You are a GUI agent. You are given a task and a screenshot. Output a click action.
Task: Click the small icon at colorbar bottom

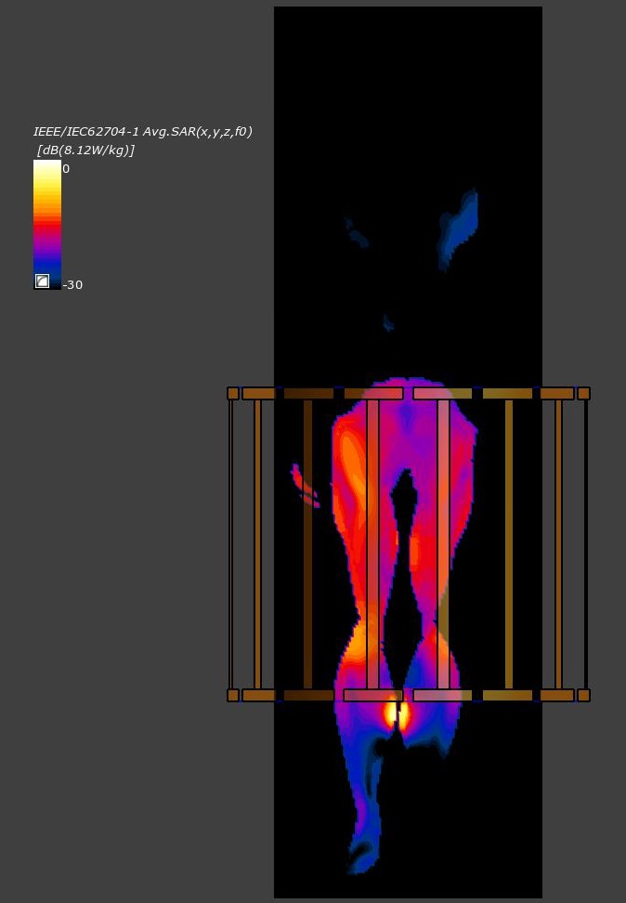coord(42,281)
